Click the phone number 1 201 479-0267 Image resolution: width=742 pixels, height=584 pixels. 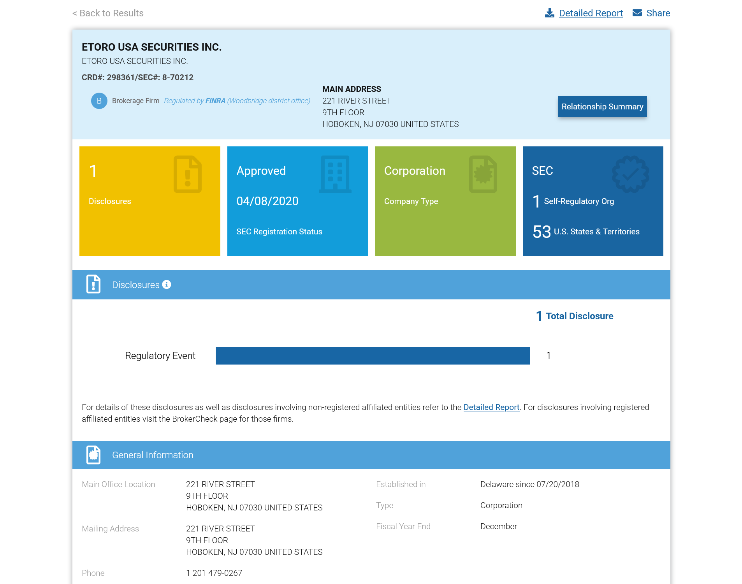pyautogui.click(x=214, y=573)
